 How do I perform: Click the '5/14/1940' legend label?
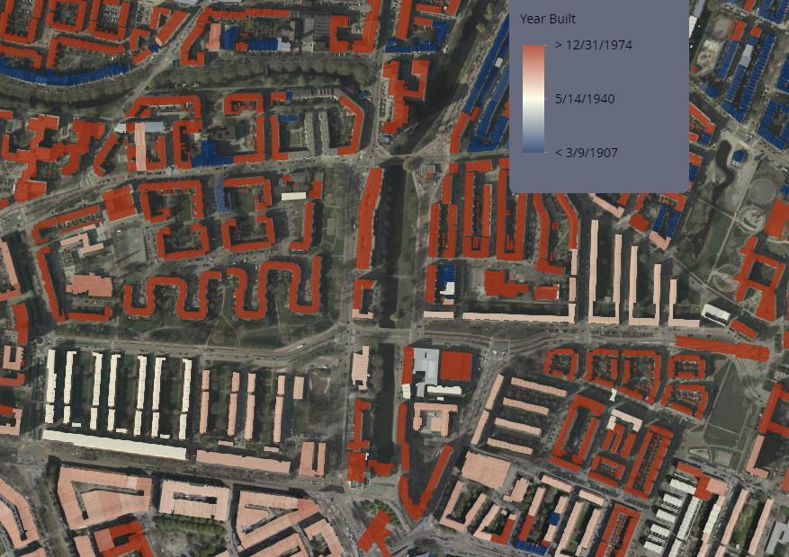(x=585, y=99)
